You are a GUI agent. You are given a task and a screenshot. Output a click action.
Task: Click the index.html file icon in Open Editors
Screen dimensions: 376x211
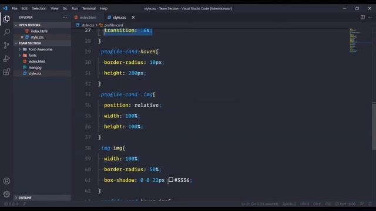pos(27,31)
